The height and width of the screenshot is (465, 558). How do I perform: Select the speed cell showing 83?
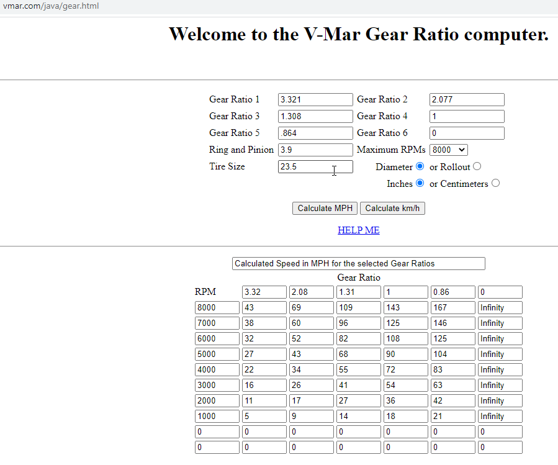pos(452,369)
